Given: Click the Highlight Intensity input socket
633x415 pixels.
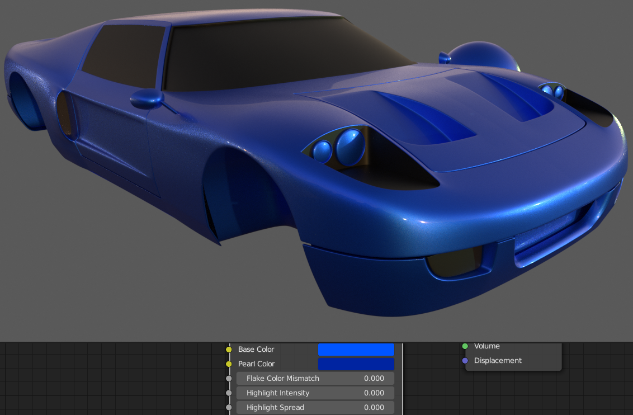Looking at the screenshot, I should point(230,393).
